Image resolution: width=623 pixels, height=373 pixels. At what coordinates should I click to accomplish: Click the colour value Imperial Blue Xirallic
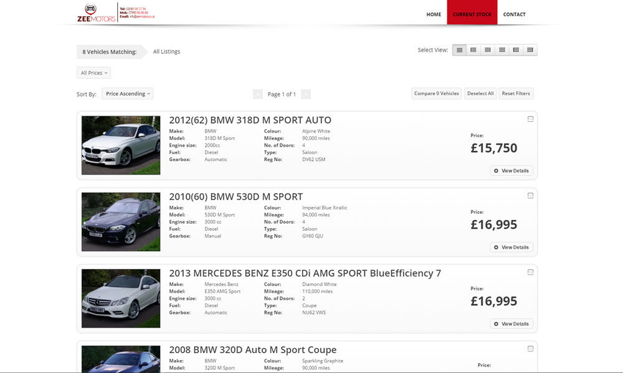(x=325, y=208)
